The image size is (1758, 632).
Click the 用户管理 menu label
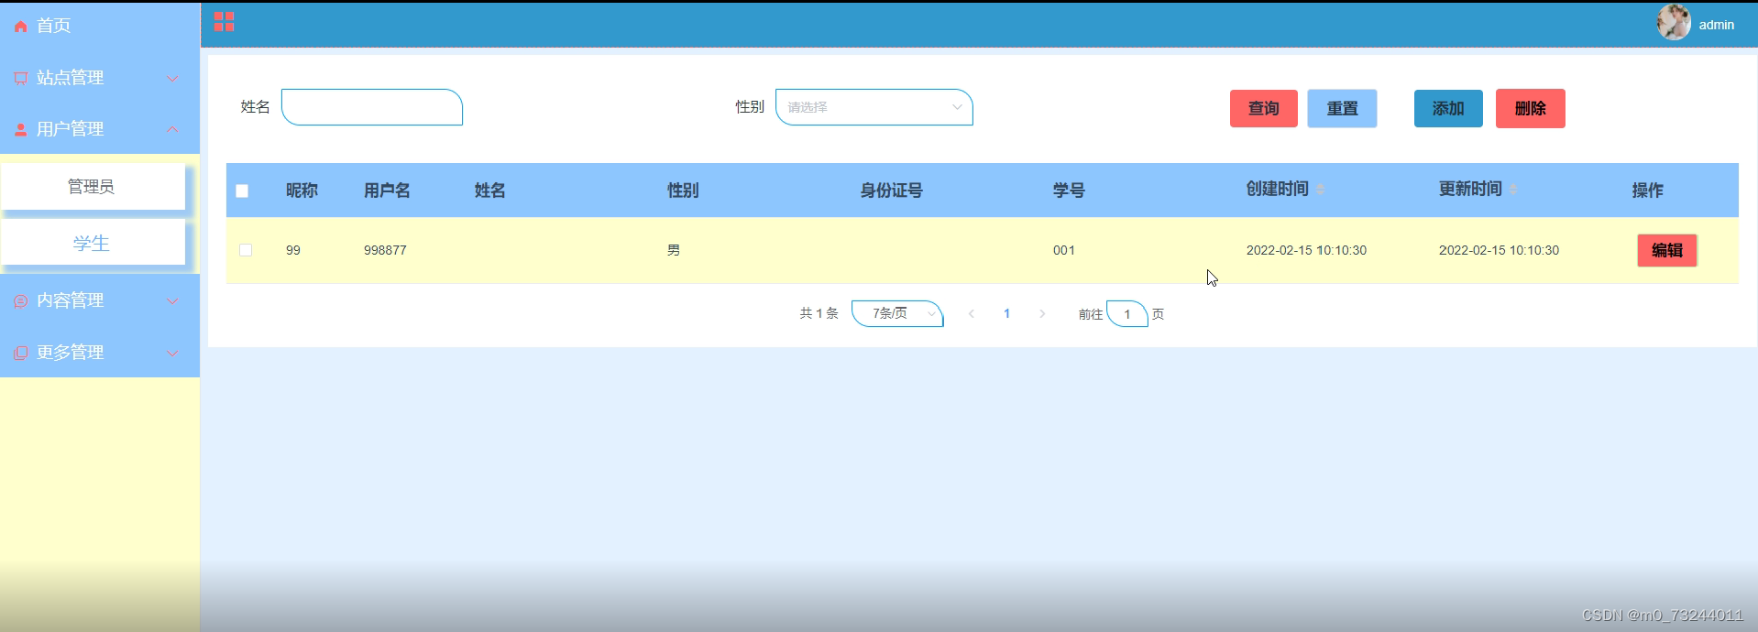pyautogui.click(x=70, y=129)
